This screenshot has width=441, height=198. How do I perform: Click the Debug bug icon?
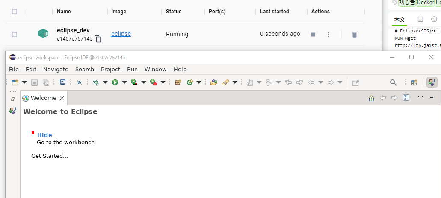tap(96, 82)
